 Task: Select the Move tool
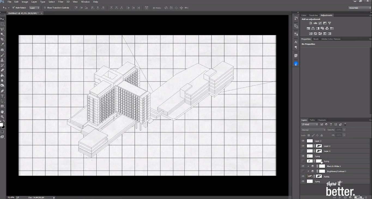(x=3, y=19)
